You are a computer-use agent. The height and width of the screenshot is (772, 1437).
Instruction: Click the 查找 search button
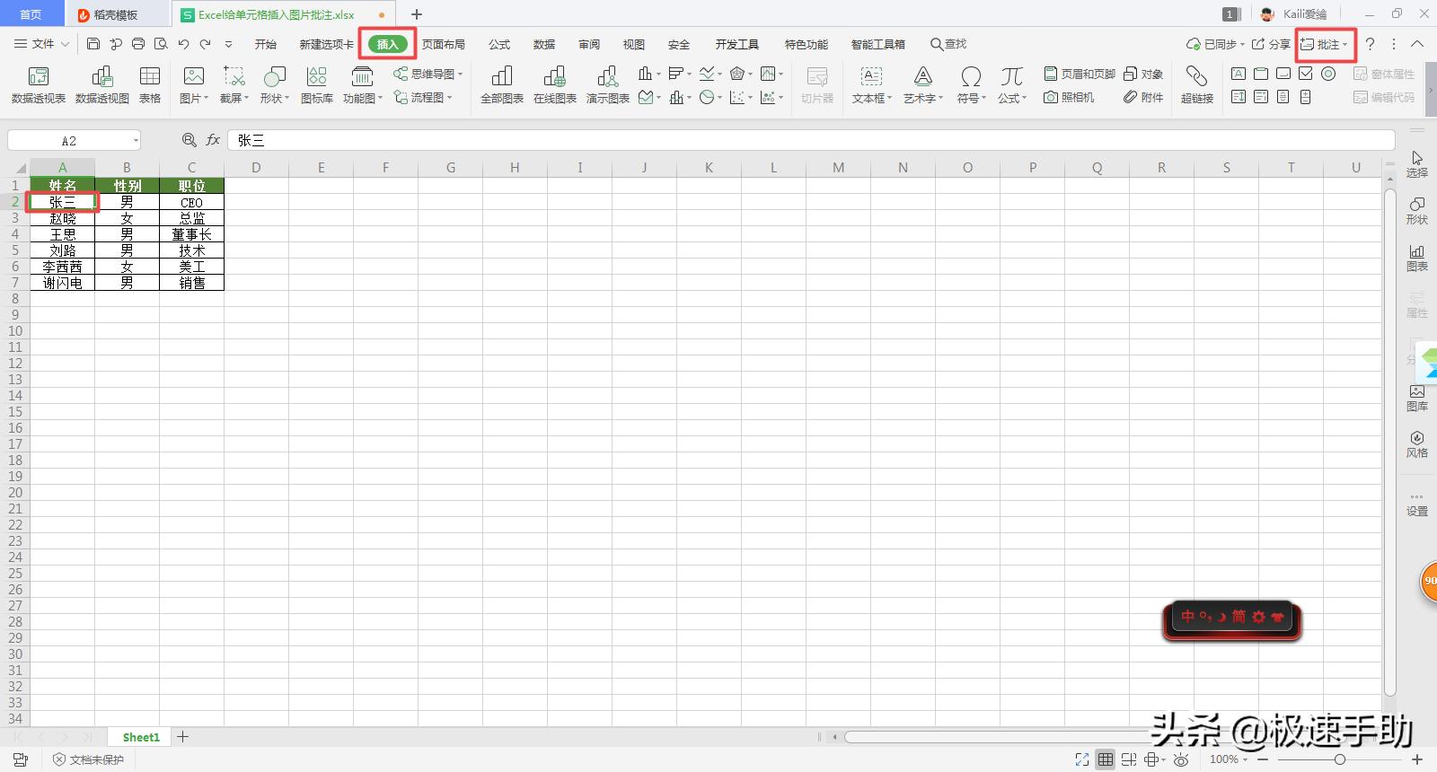[x=948, y=44]
